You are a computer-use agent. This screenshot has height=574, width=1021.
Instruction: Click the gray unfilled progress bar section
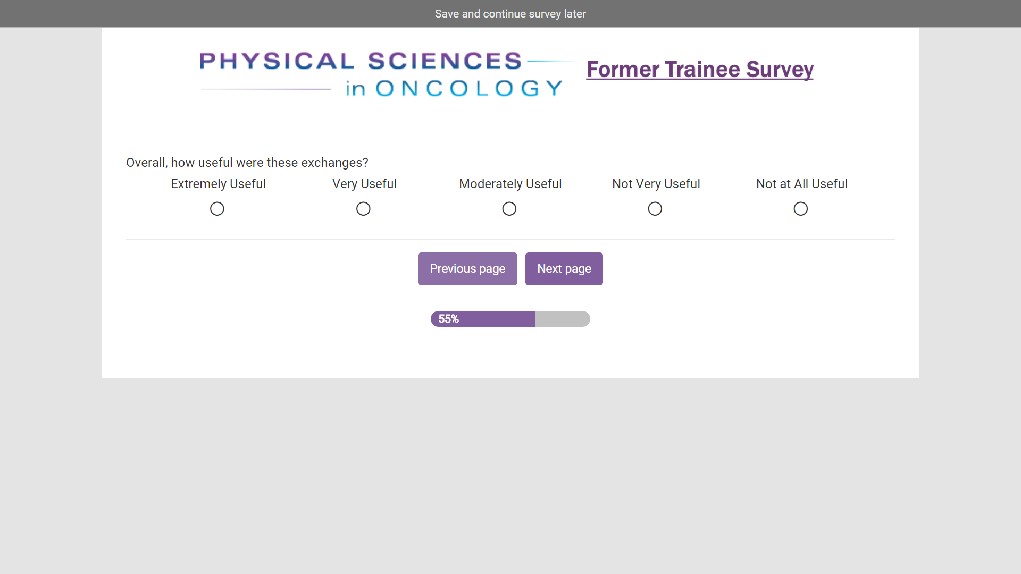562,319
